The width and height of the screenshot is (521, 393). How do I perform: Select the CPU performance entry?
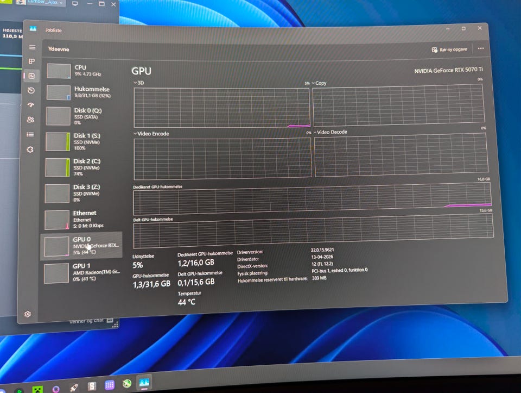pos(83,71)
